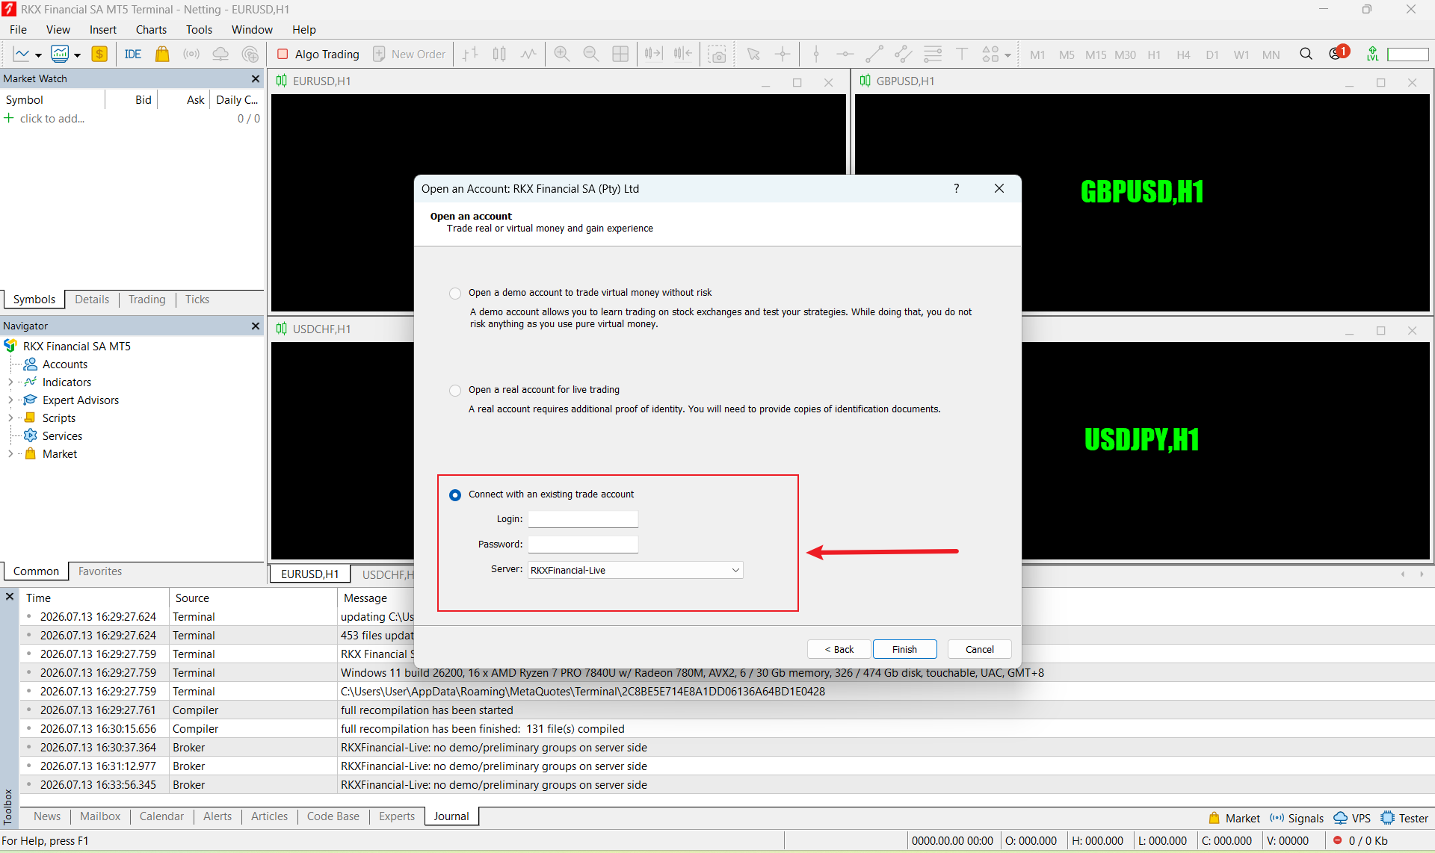1435x853 pixels.
Task: Expand the Expert Advisors tree node
Action: click(10, 400)
